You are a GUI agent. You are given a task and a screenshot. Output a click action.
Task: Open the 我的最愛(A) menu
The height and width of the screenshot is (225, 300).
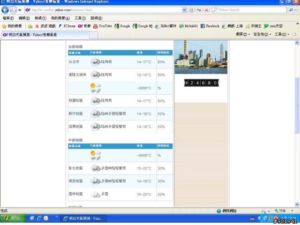pyautogui.click(x=60, y=18)
